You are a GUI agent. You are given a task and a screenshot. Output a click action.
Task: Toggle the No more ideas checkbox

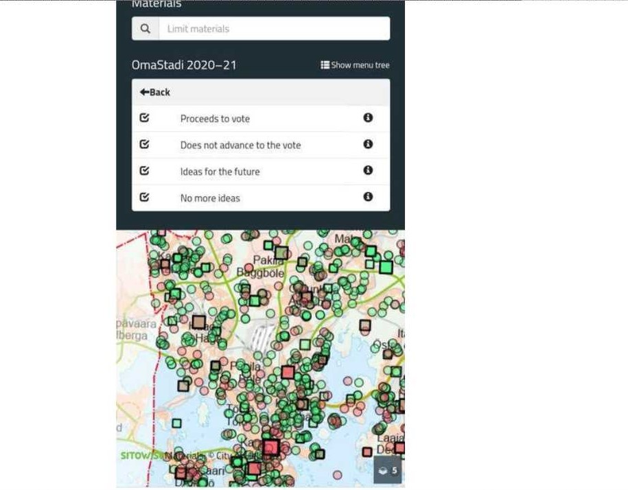[x=144, y=198]
